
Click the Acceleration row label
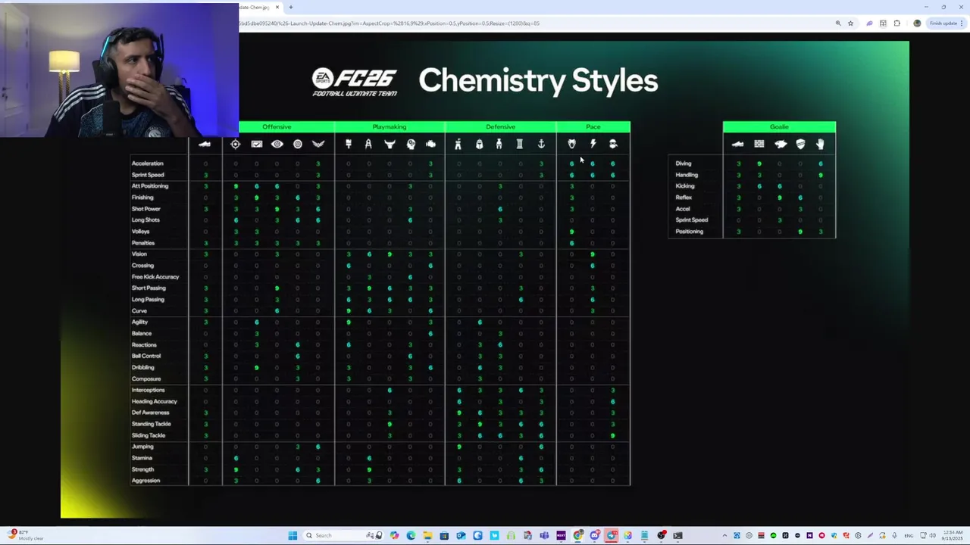pyautogui.click(x=147, y=163)
